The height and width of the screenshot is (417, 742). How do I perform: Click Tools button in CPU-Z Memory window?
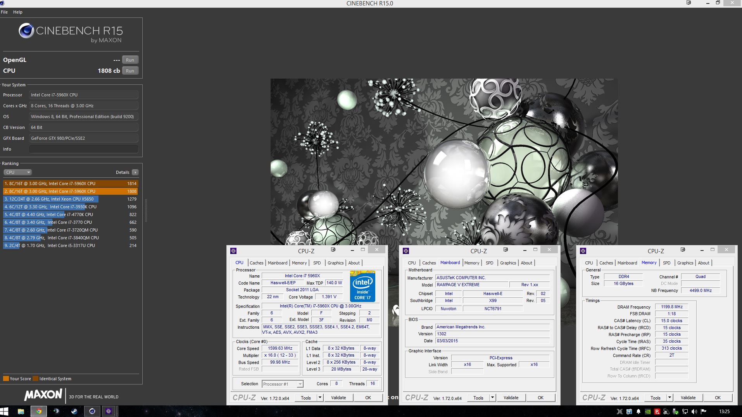point(656,398)
